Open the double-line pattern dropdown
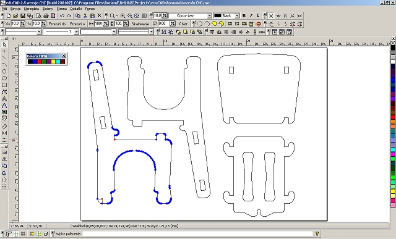The height and width of the screenshot is (239, 396). tap(151, 32)
